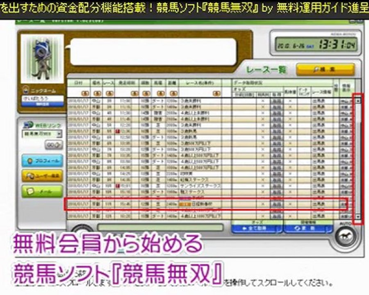Click the green status bar field

tap(160, 227)
